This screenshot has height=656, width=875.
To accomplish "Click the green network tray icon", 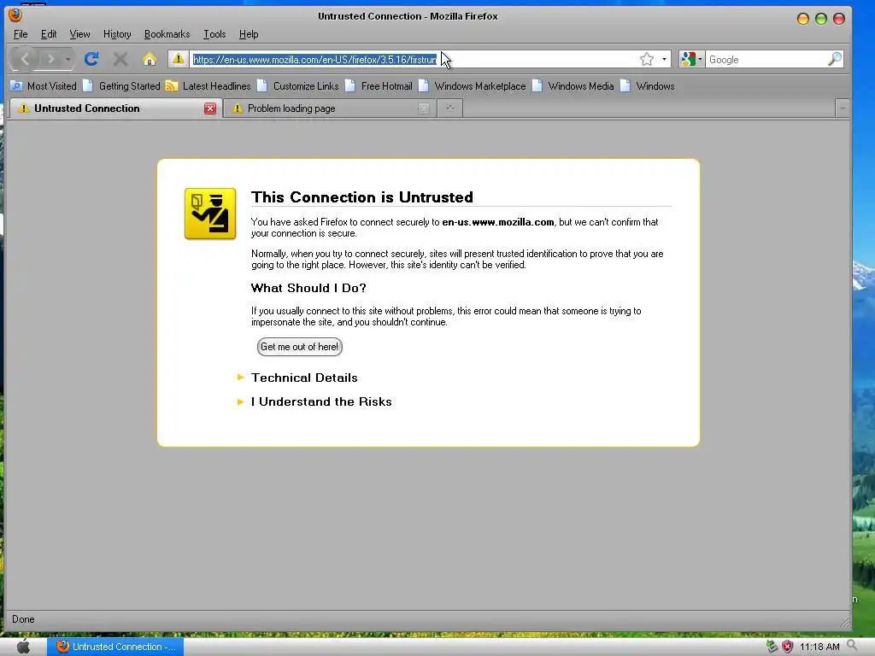I will point(772,647).
